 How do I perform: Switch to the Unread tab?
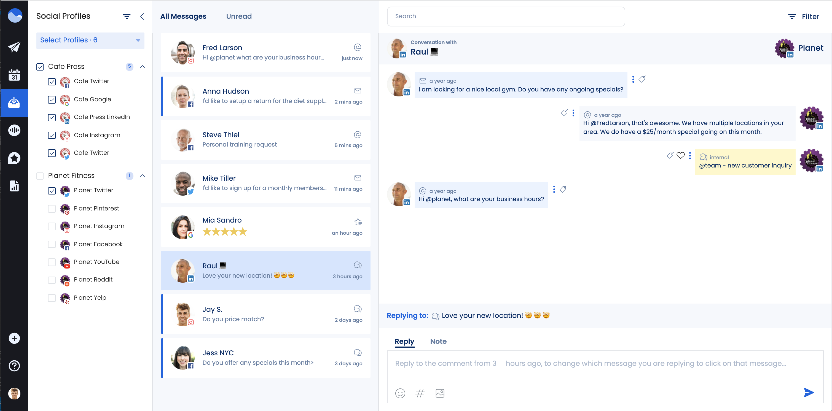click(x=239, y=16)
